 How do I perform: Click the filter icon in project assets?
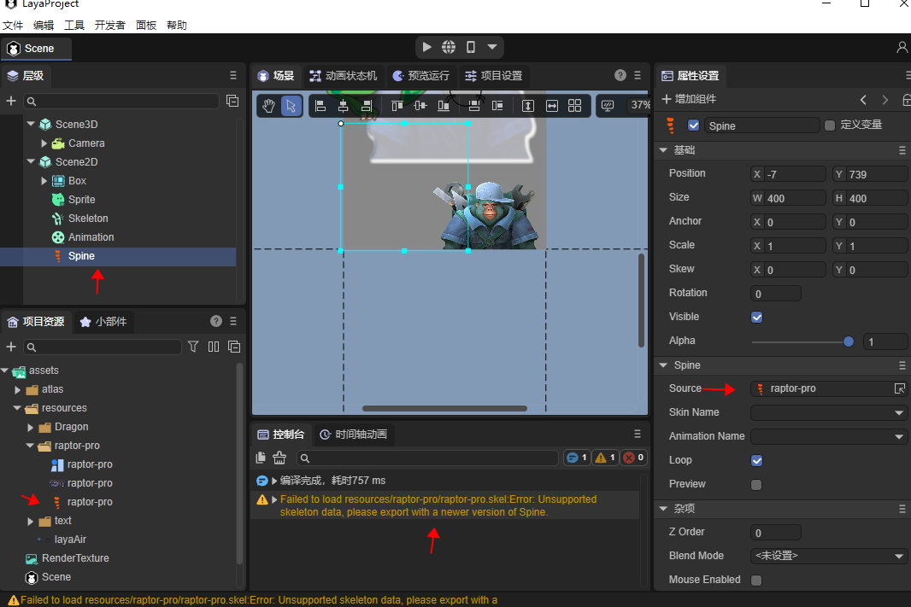click(193, 347)
